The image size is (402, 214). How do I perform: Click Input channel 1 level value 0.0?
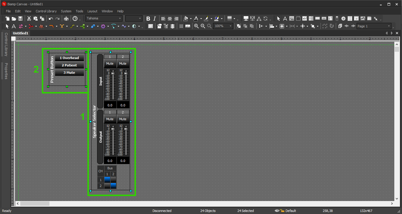pyautogui.click(x=110, y=105)
